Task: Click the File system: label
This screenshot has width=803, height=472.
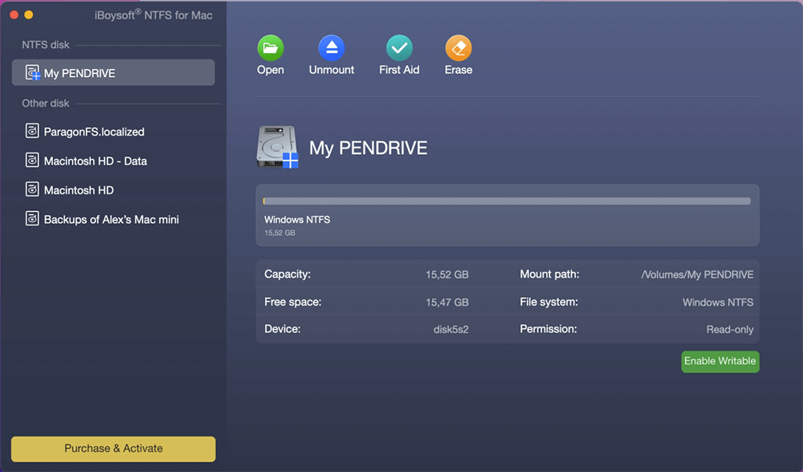Action: 549,302
